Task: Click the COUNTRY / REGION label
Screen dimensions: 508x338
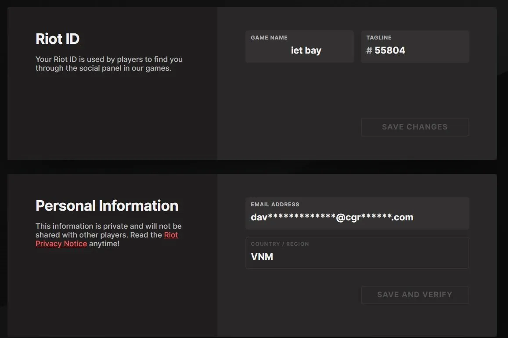Action: click(x=280, y=244)
